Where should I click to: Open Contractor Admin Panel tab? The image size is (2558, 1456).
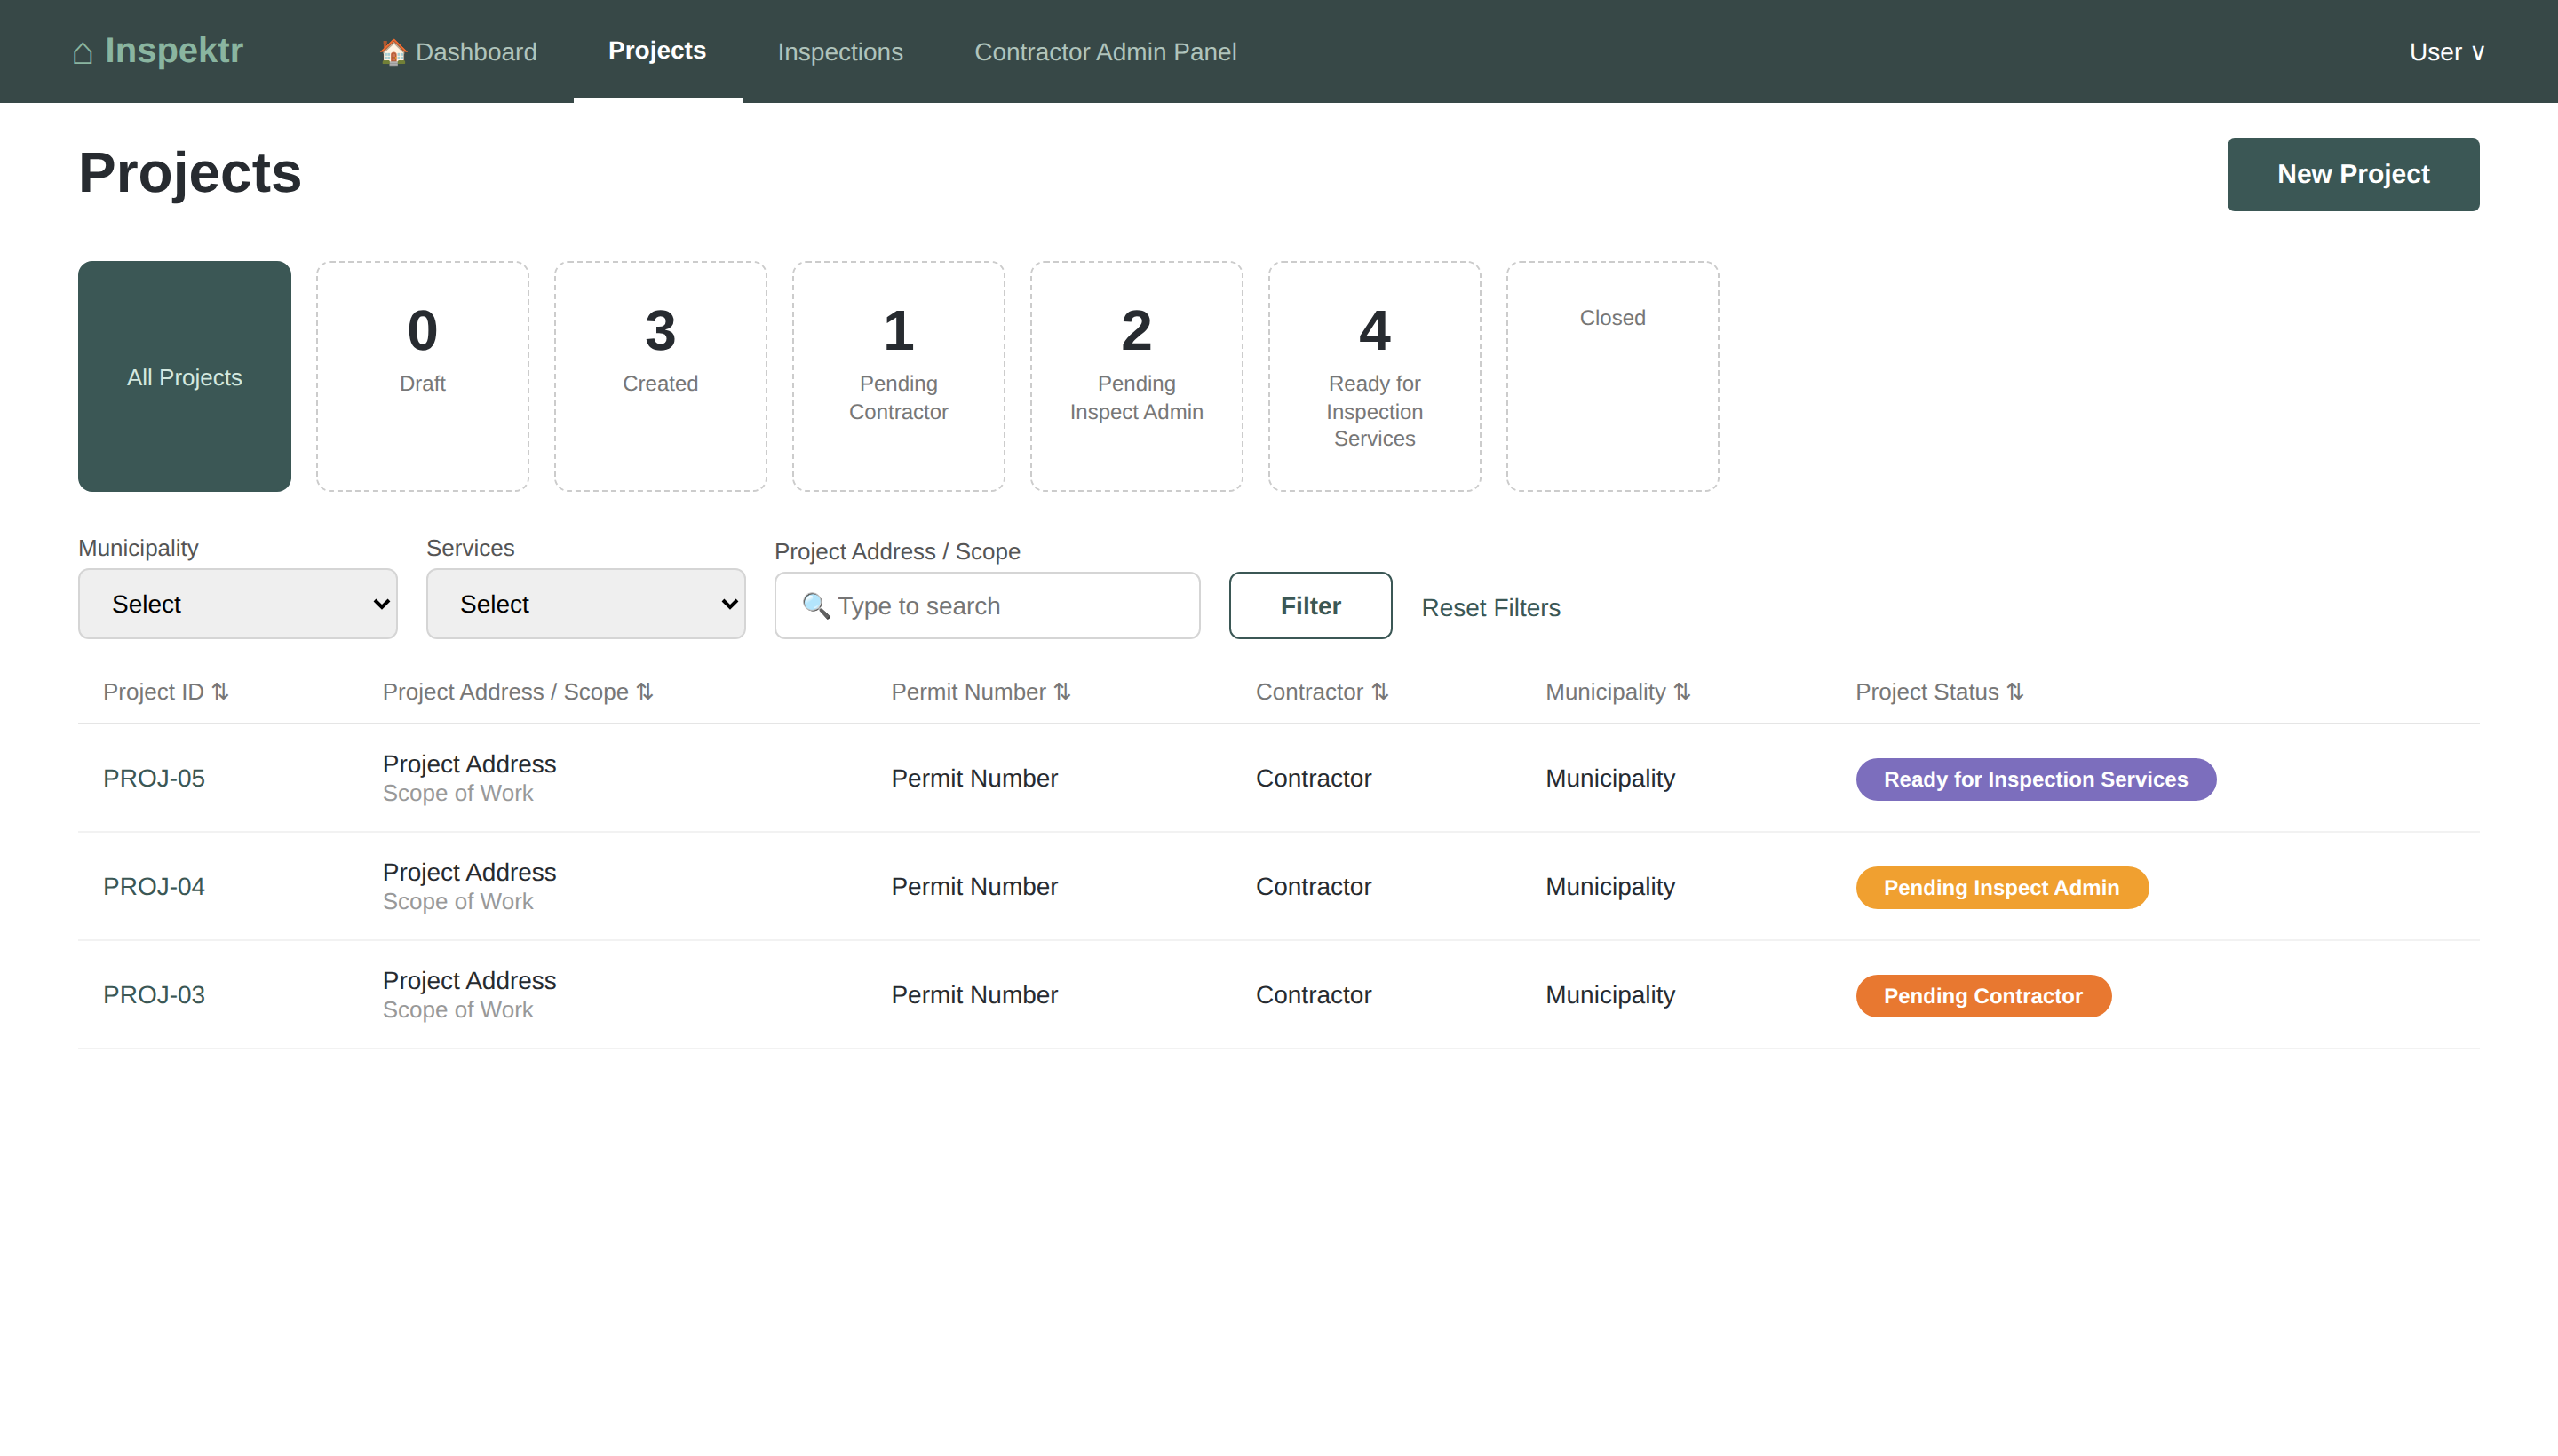(1106, 52)
